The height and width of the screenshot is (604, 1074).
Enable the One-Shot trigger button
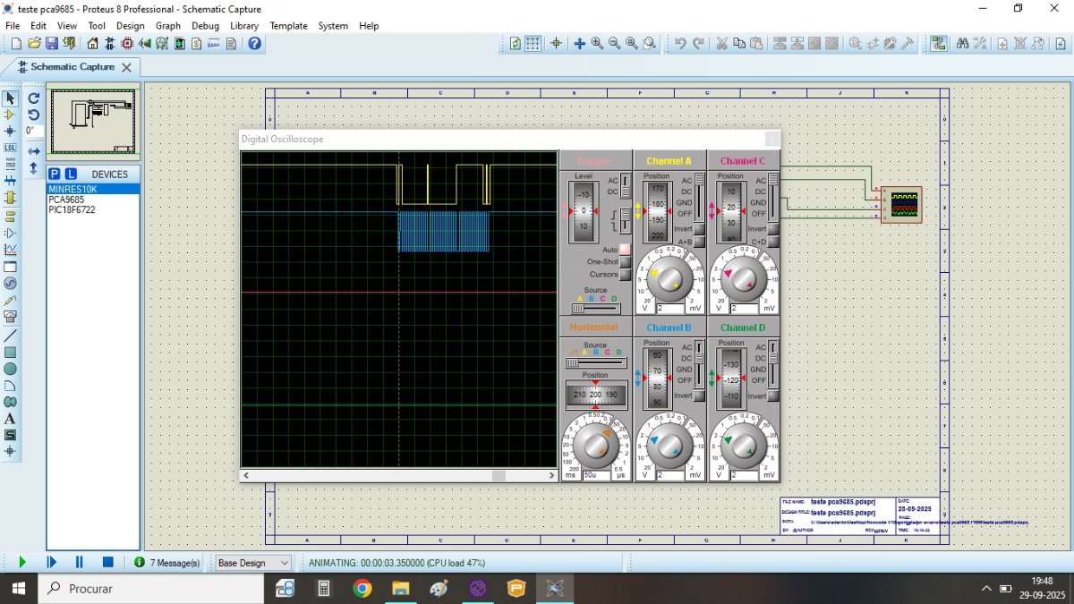625,261
